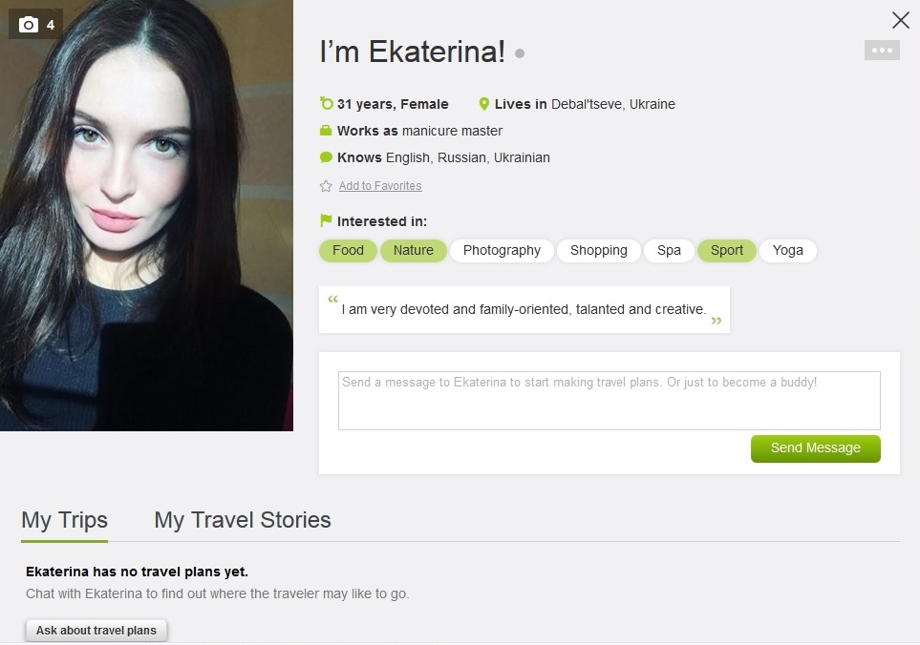
Task: Select the Photography interest tag
Action: pos(502,250)
